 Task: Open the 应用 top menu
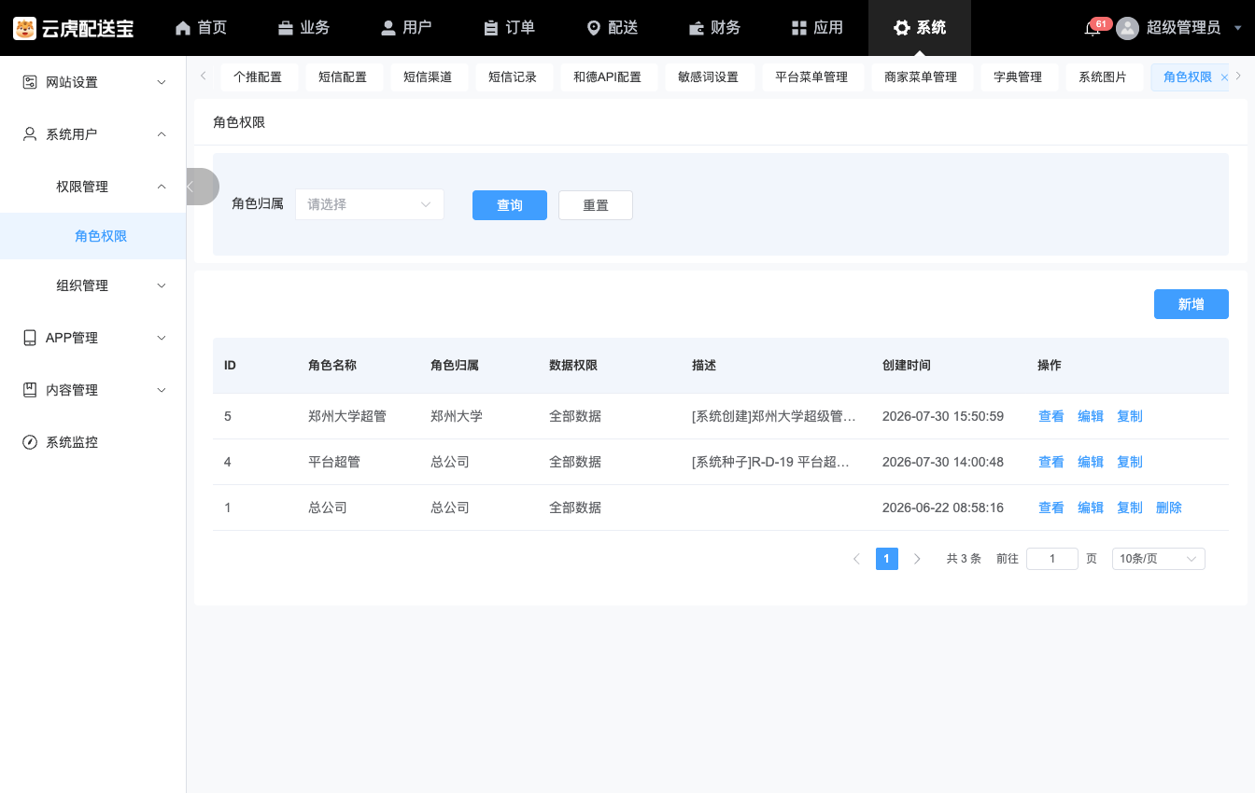[x=817, y=28]
